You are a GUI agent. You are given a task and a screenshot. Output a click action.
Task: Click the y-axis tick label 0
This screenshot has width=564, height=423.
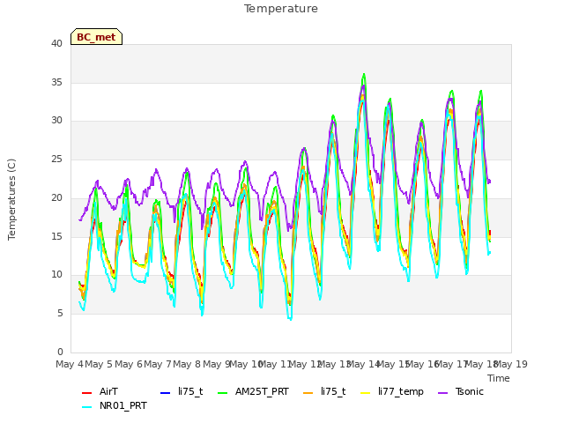(60, 352)
